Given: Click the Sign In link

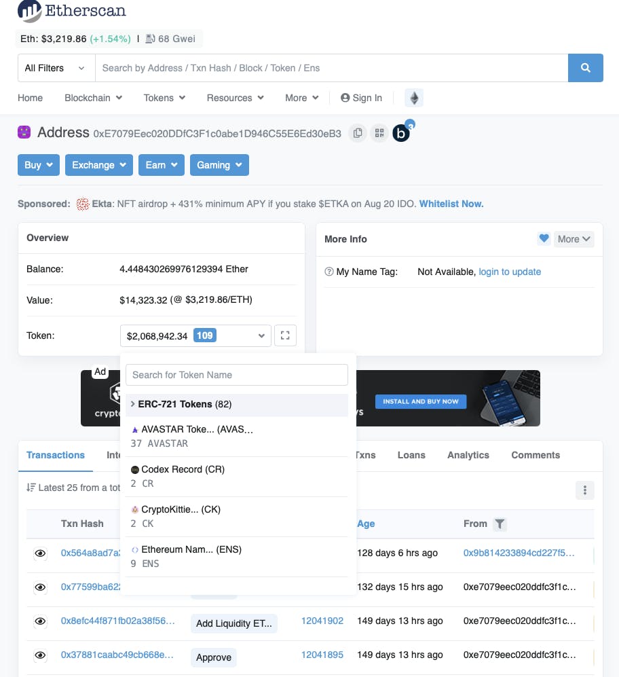Looking at the screenshot, I should pos(361,98).
